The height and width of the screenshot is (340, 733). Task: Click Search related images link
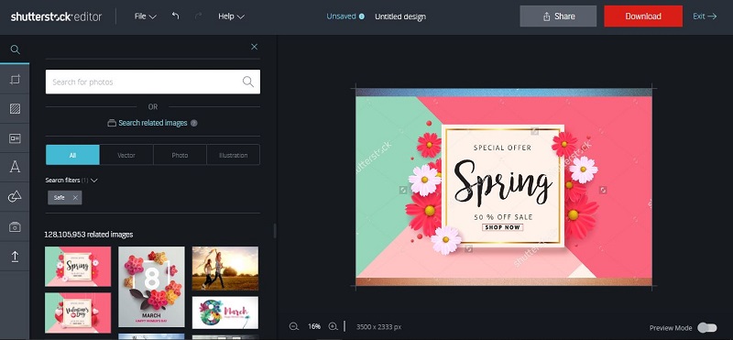[152, 123]
